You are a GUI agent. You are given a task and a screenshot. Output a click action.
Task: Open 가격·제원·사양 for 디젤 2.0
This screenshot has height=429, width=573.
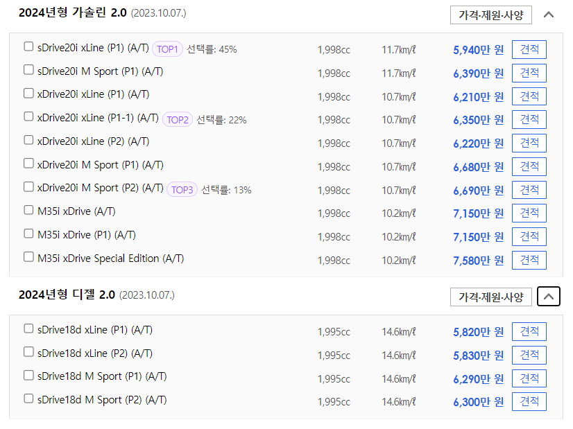coord(490,297)
